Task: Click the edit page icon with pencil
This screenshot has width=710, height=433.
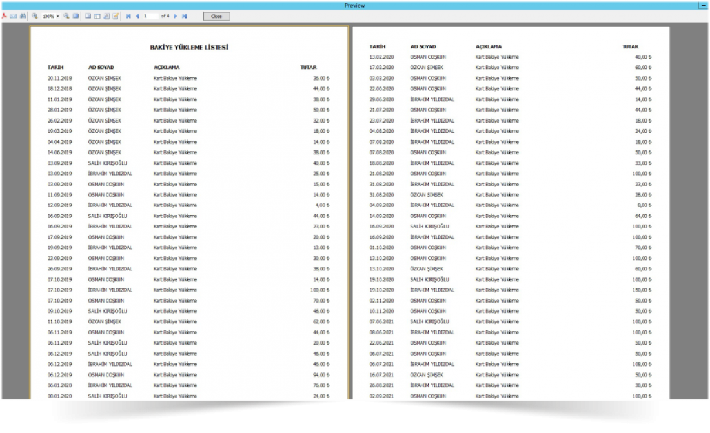Action: tap(116, 15)
